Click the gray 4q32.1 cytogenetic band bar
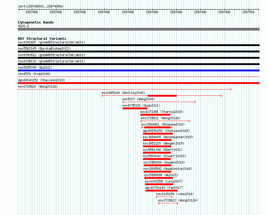This screenshot has width=268, height=215. point(139,29)
